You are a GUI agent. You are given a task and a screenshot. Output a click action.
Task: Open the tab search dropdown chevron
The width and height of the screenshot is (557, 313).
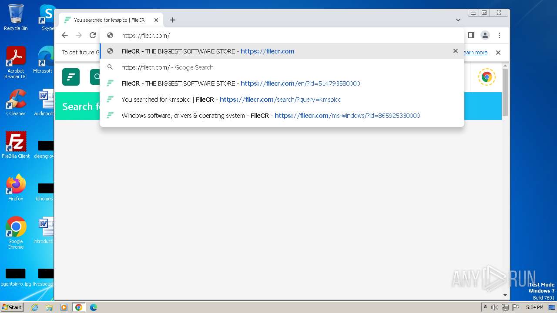point(458,20)
